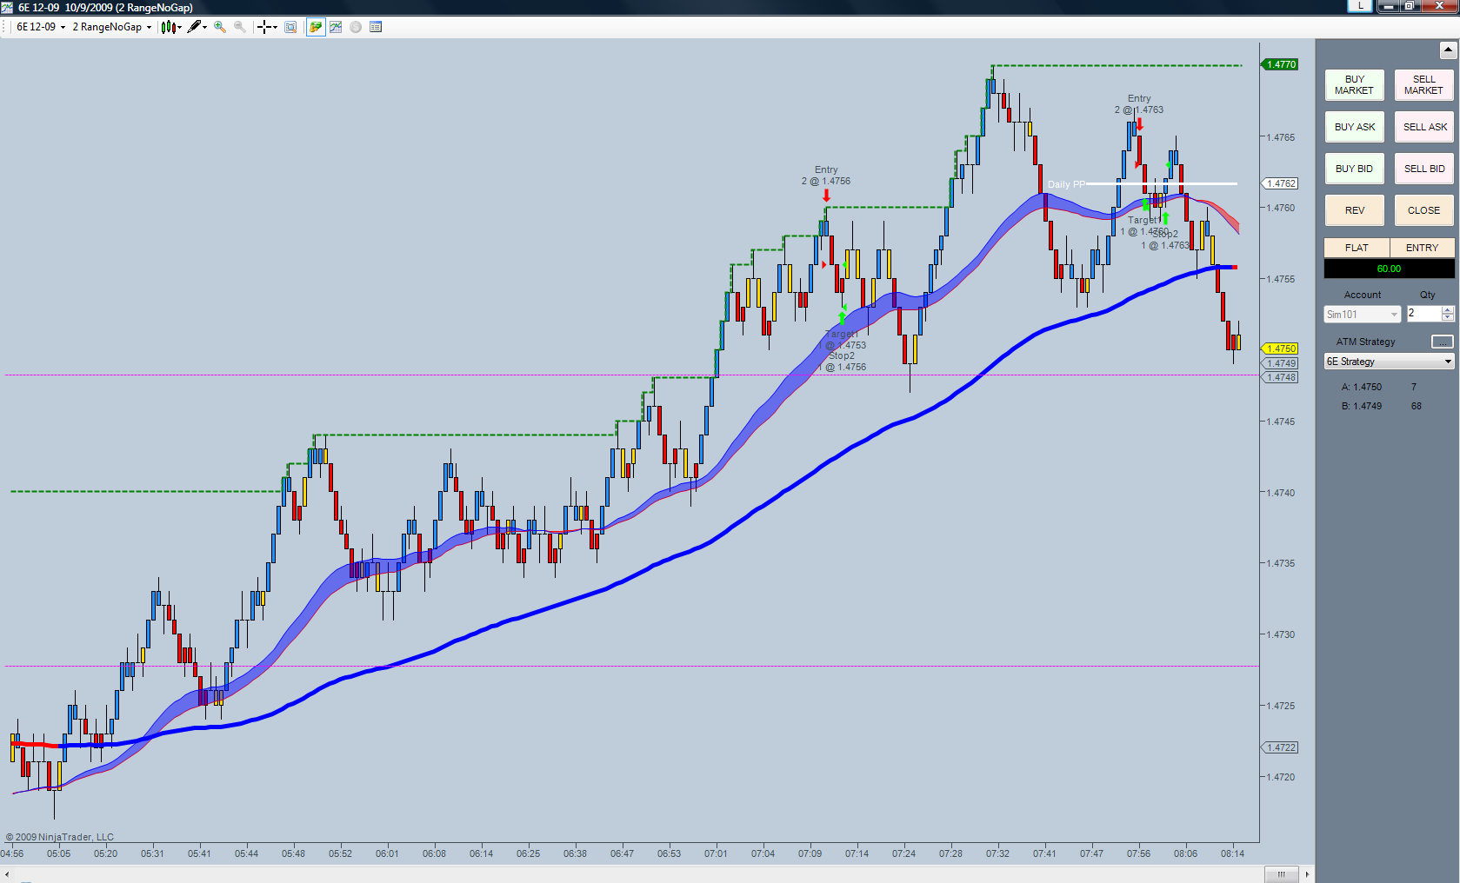This screenshot has width=1460, height=883.
Task: Click the 1.4765 price axis label
Action: (x=1281, y=137)
